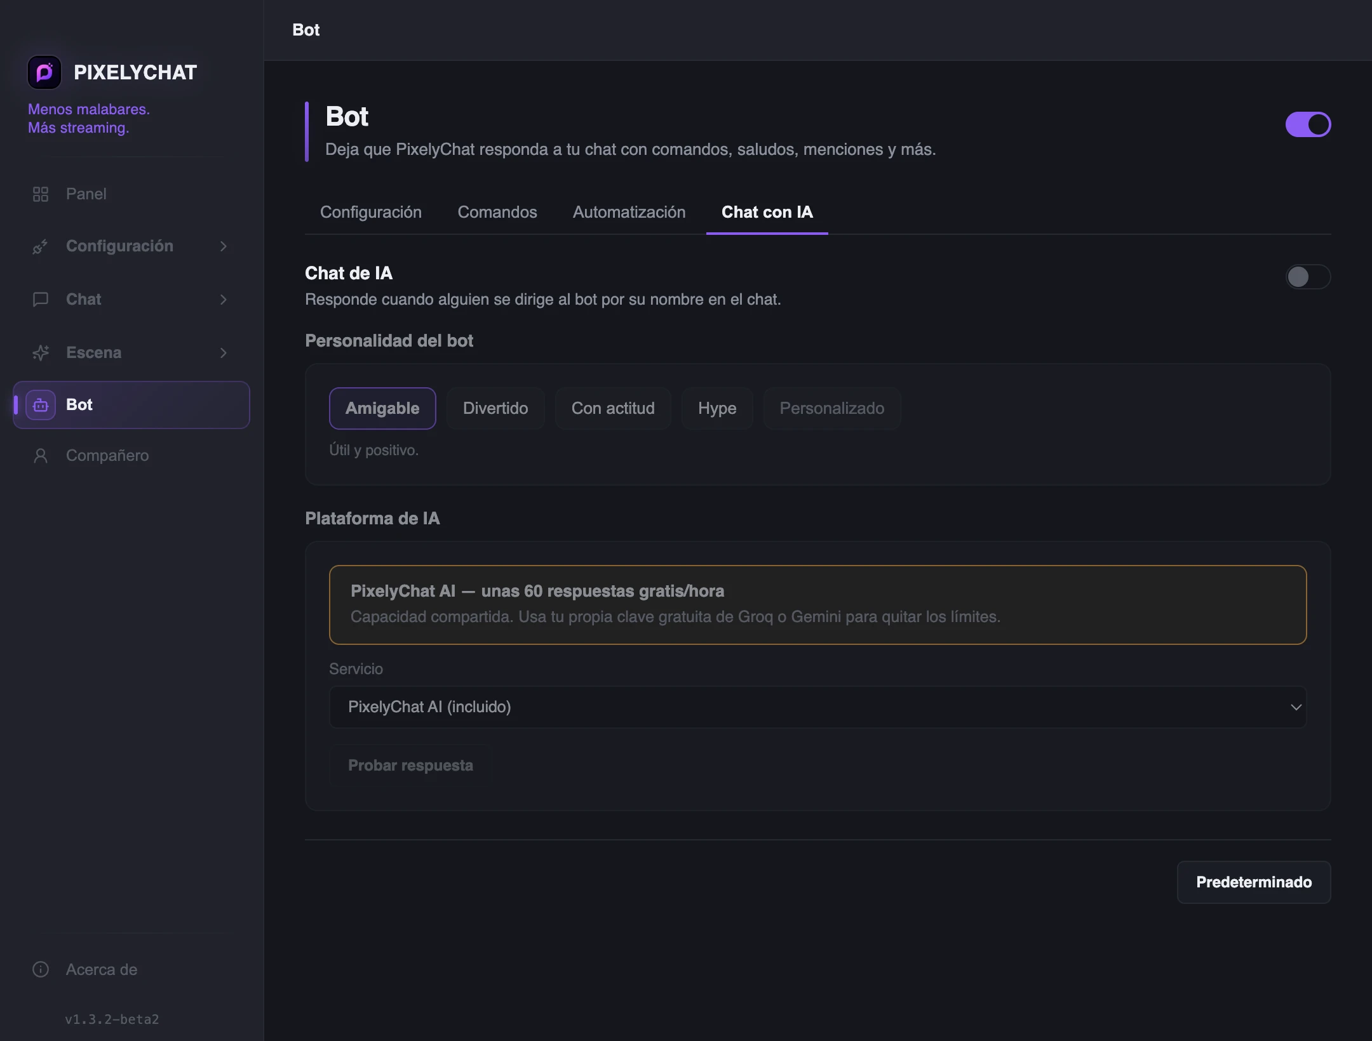This screenshot has height=1041, width=1372.
Task: Expand the Chat sidebar chevron
Action: (x=224, y=300)
